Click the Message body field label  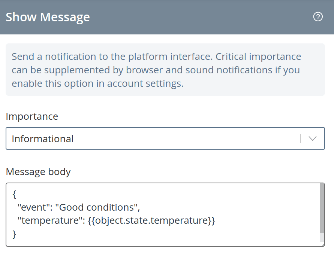pos(38,172)
